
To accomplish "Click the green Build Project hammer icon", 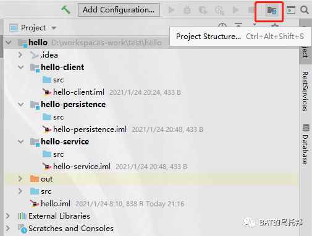I will click(x=66, y=10).
